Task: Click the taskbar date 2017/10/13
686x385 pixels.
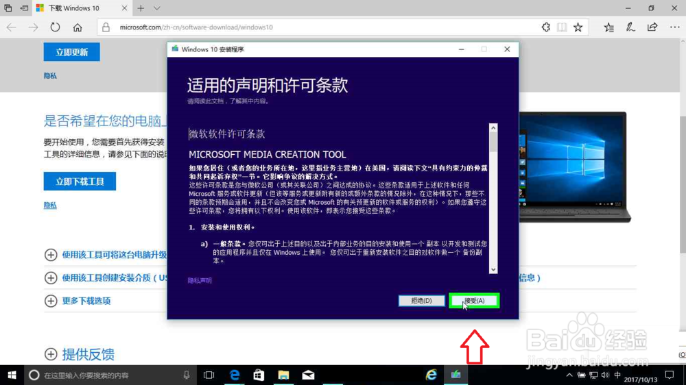Action: 641,380
